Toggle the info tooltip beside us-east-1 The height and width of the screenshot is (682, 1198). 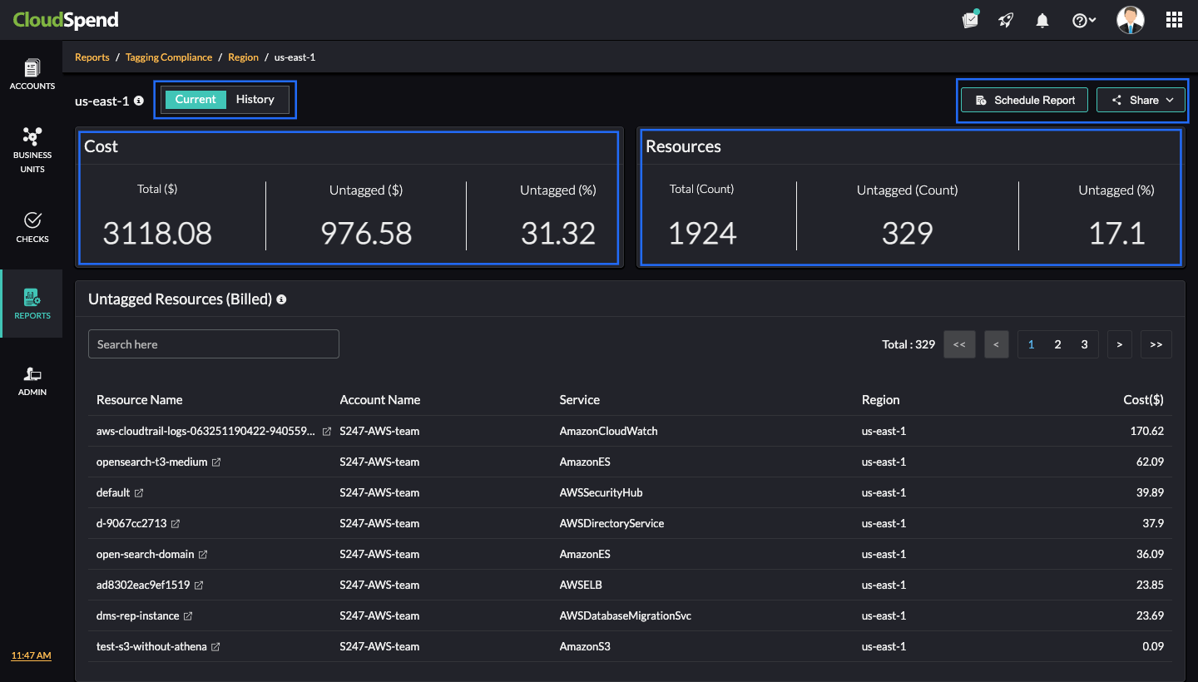pyautogui.click(x=138, y=101)
